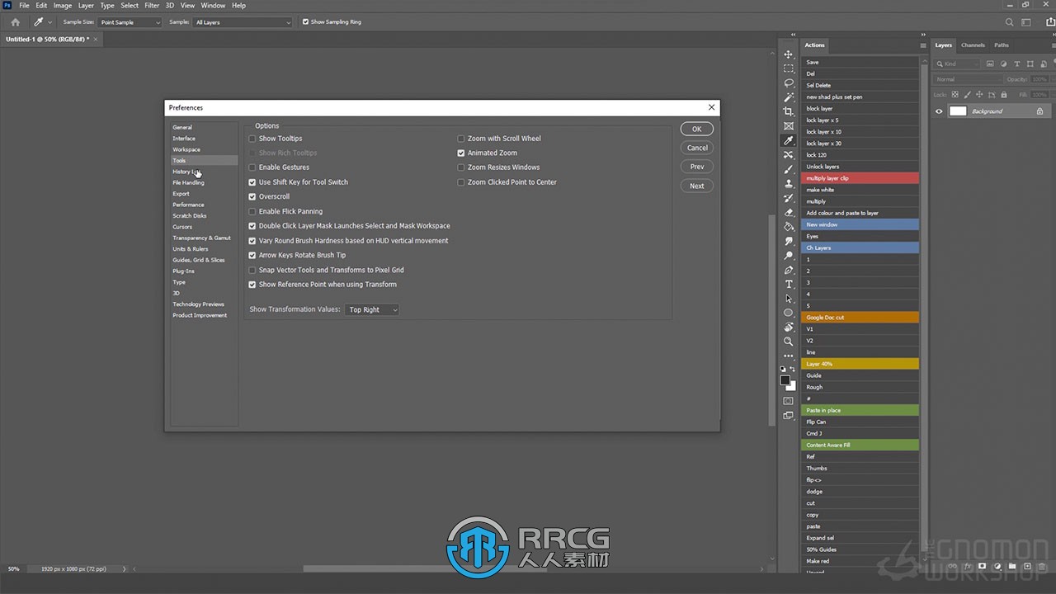Screen dimensions: 1056x594
Task: Enable the Show Tooltips checkbox
Action: pyautogui.click(x=252, y=139)
